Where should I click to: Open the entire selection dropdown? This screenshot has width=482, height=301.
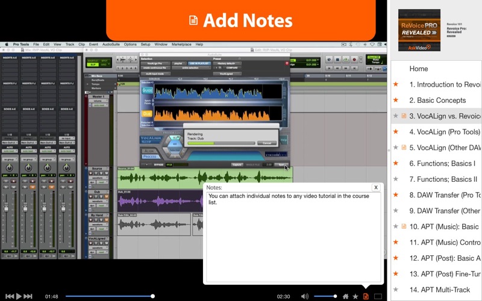point(191,67)
